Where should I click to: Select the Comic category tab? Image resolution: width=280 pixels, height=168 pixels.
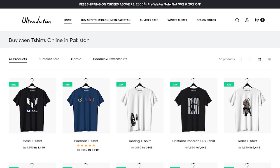[x=76, y=59]
